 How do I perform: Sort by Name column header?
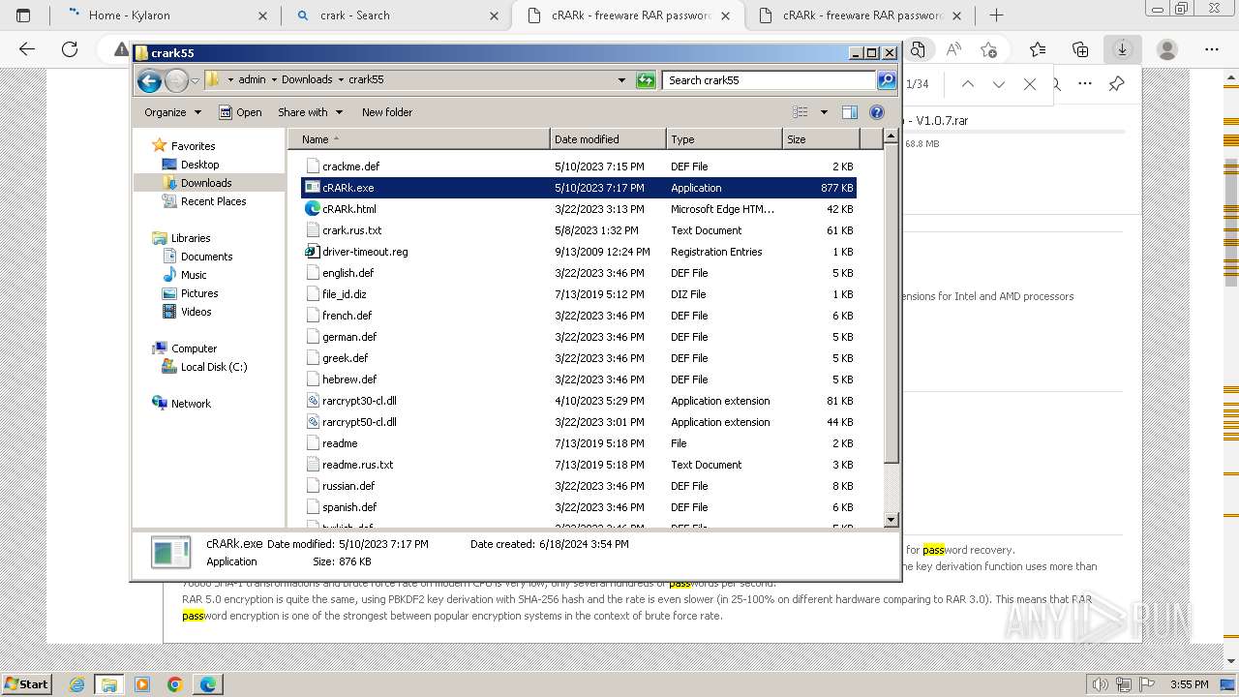[x=418, y=139]
